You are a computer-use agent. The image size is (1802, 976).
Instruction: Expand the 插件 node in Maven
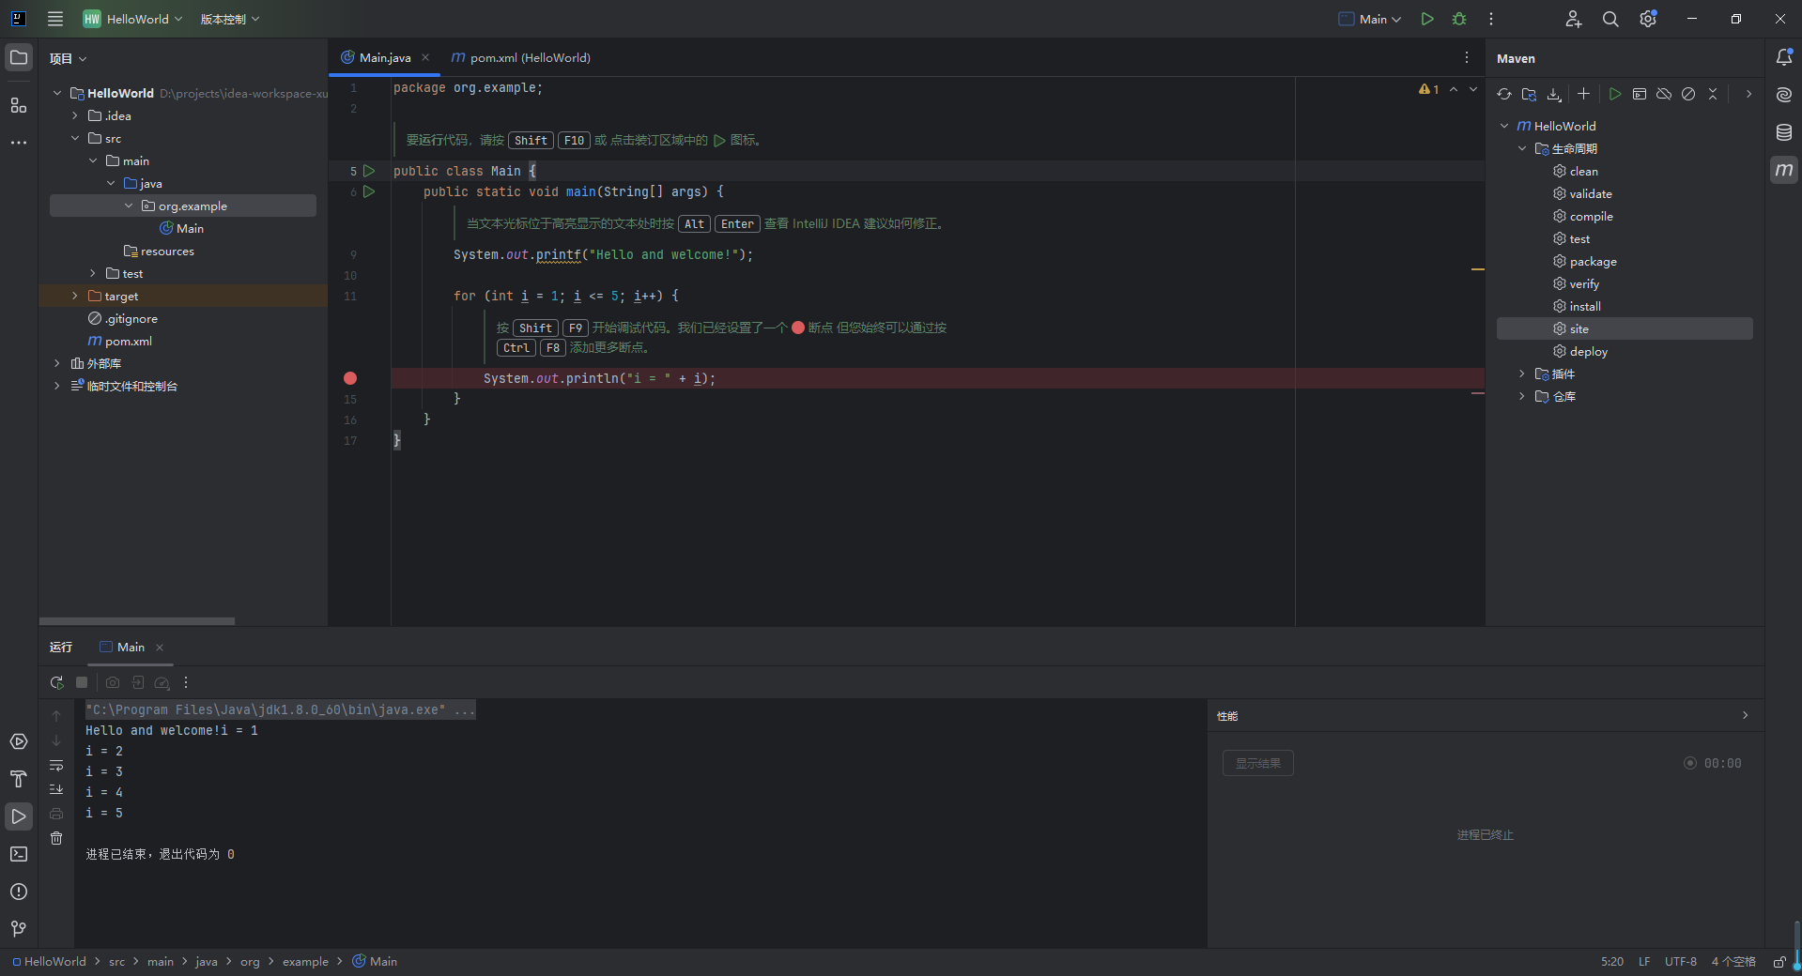[1522, 374]
